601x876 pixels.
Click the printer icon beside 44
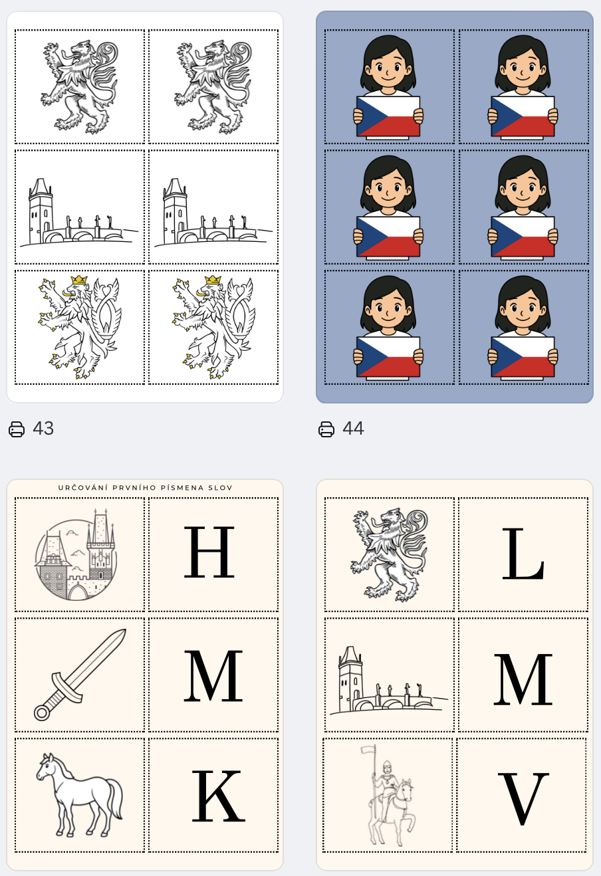coord(326,429)
